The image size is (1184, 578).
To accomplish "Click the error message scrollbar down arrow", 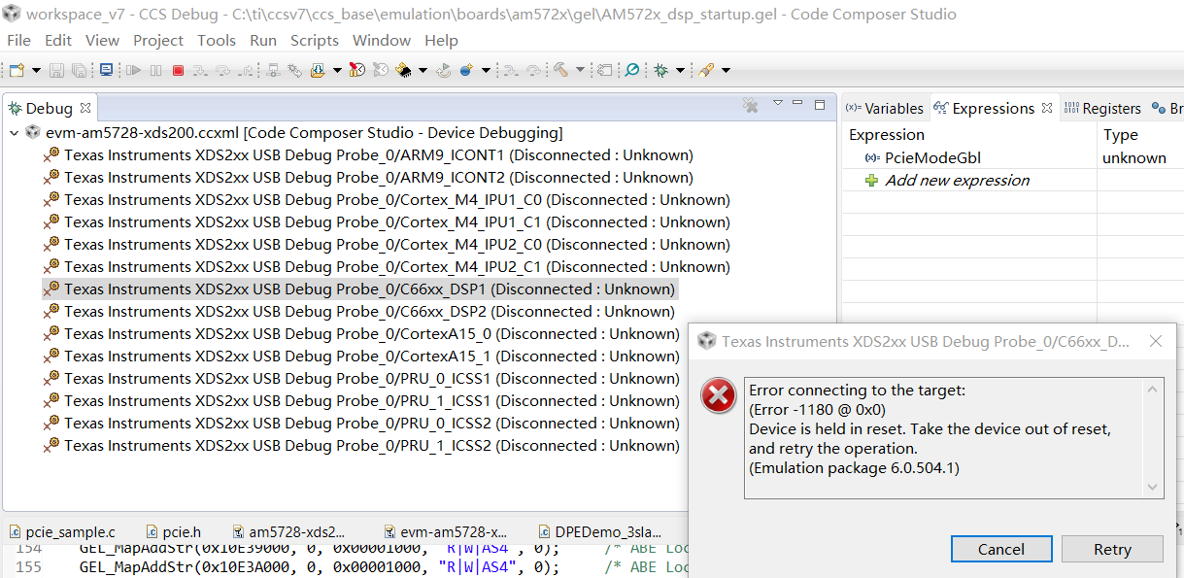I will point(1153,488).
